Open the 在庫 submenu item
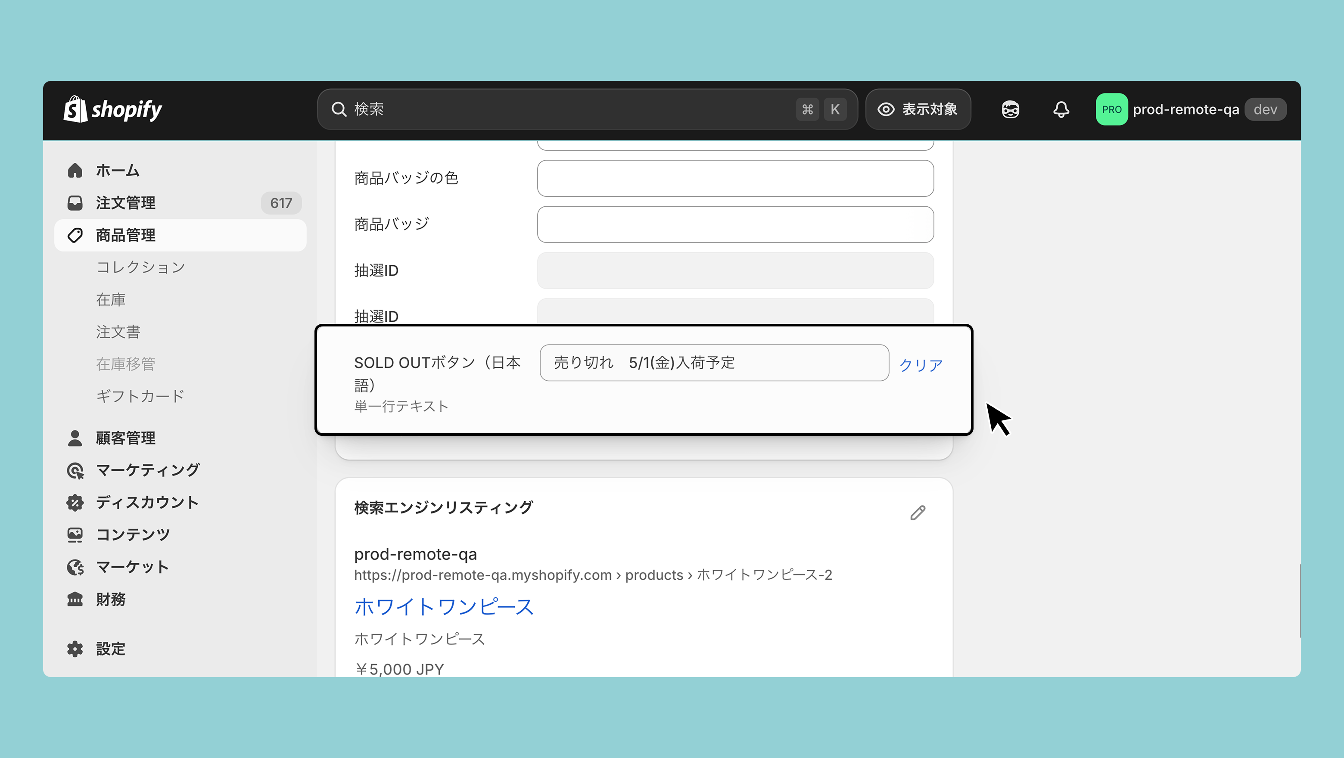The image size is (1344, 758). tap(111, 299)
